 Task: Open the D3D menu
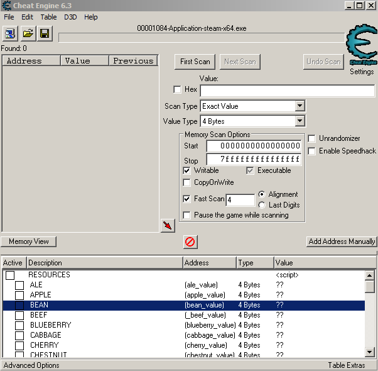70,17
